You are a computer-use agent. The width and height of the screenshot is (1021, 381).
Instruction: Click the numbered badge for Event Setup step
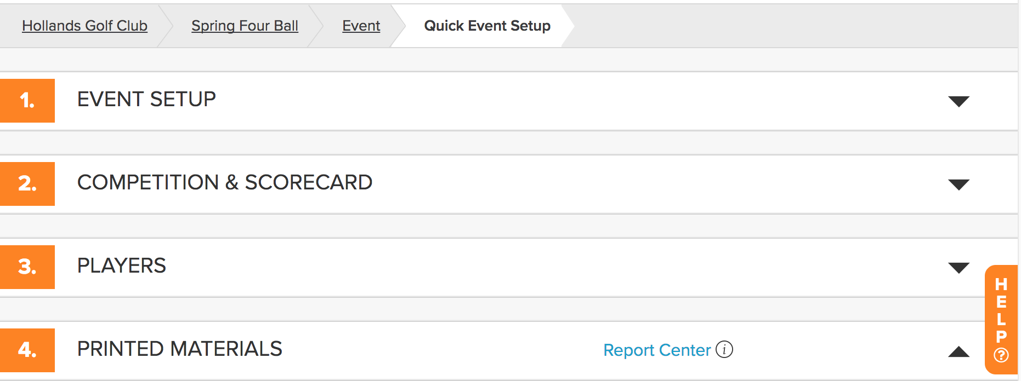[27, 100]
